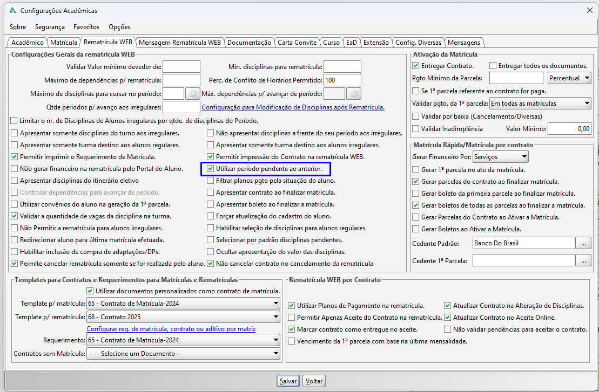Viewport: 599px width, 392px height.
Task: Check Apresentar boleto ao finalizar a matrícula
Action: pyautogui.click(x=210, y=204)
